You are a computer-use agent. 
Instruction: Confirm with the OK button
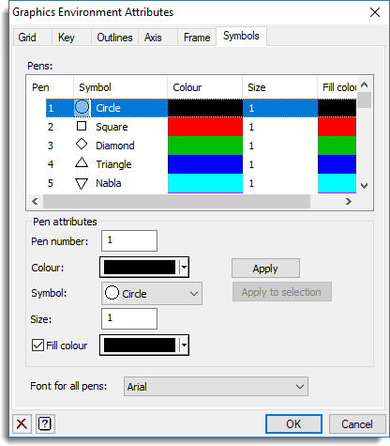tap(293, 424)
